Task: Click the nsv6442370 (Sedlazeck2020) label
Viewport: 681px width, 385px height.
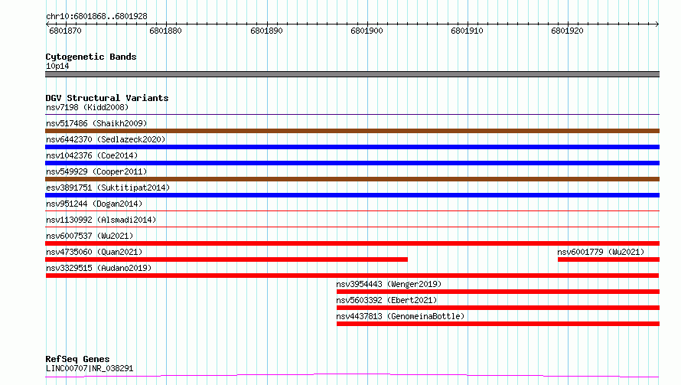Action: click(106, 139)
